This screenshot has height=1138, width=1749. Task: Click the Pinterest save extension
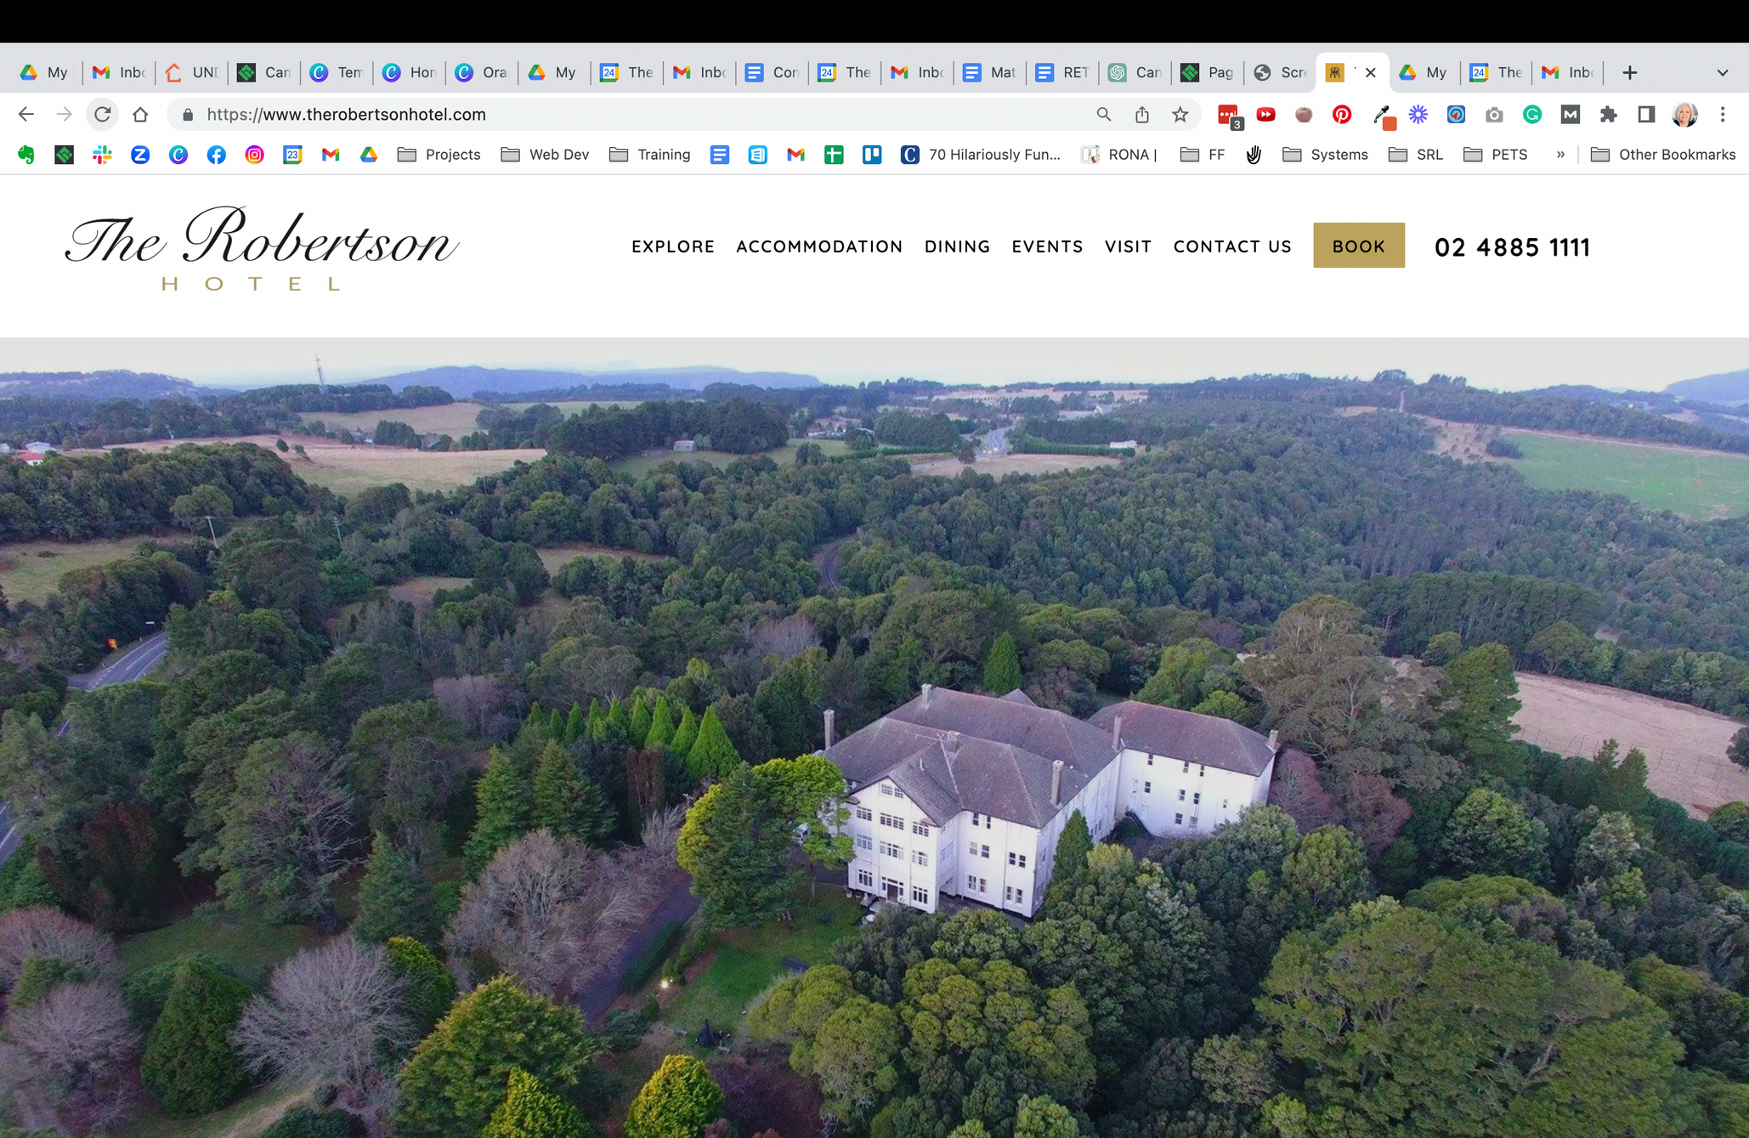tap(1342, 114)
